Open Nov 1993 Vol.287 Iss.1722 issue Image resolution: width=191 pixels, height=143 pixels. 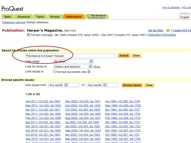tap(123, 131)
